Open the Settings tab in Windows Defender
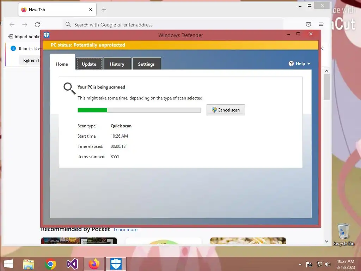This screenshot has height=271, width=361. tap(146, 64)
